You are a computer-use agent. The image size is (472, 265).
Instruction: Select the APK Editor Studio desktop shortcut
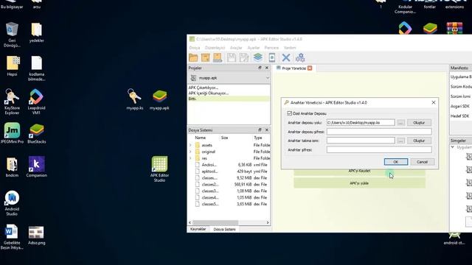[x=159, y=169]
